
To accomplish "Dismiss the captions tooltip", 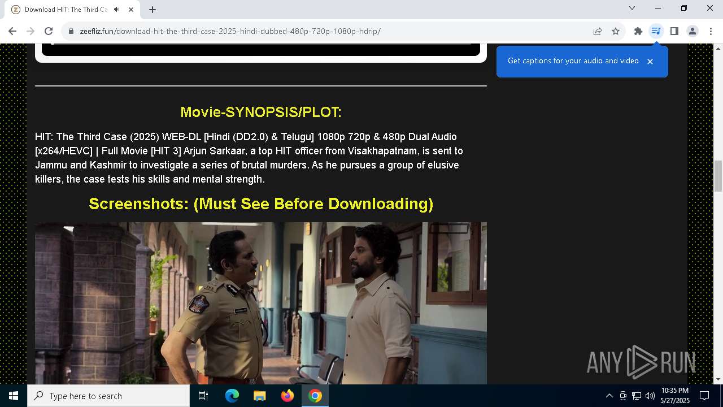I will pyautogui.click(x=650, y=61).
